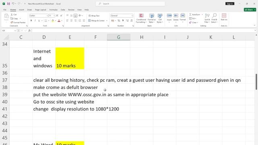Open text orientation options
This screenshot has height=145, width=258.
click(x=81, y=16)
